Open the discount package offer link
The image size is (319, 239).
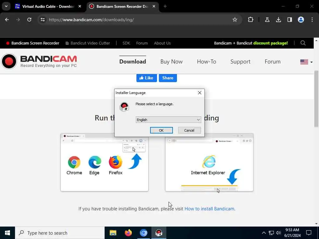pos(251,43)
